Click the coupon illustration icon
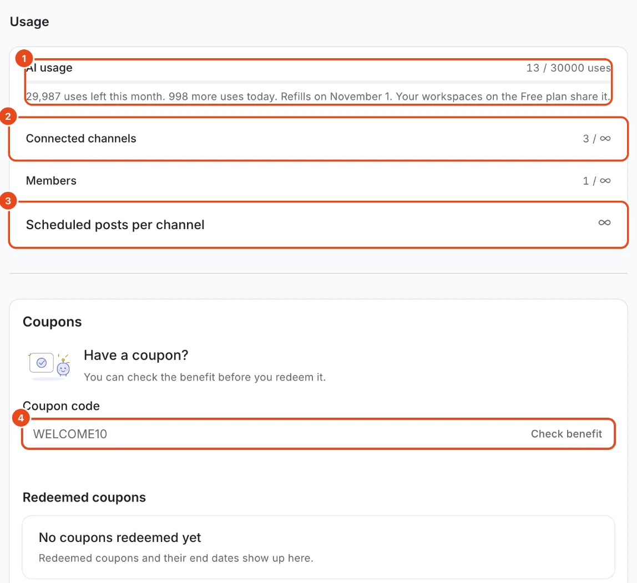Image resolution: width=637 pixels, height=583 pixels. [x=49, y=366]
